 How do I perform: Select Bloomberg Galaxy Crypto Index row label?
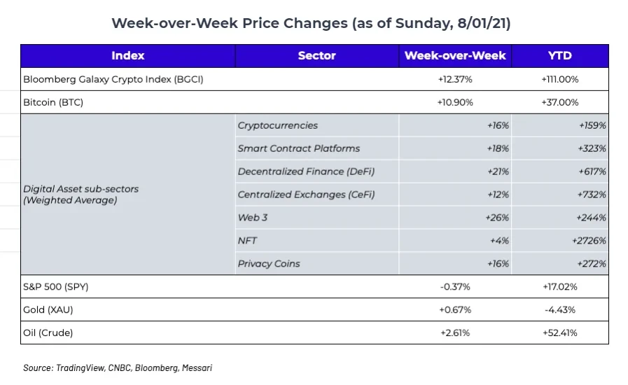click(x=113, y=80)
